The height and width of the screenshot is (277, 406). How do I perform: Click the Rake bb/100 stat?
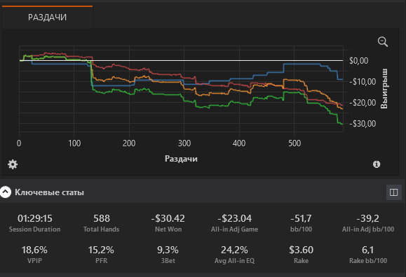pos(368,255)
